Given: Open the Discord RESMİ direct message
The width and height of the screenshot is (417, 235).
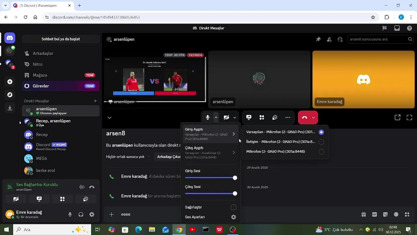Looking at the screenshot, I should coord(61,147).
